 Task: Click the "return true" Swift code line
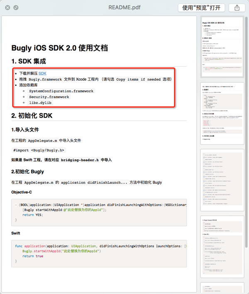[x=33, y=256]
